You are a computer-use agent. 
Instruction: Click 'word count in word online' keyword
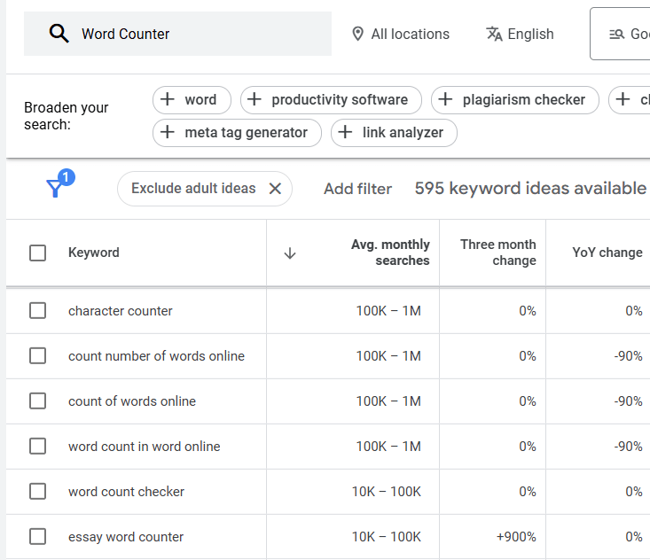point(145,447)
